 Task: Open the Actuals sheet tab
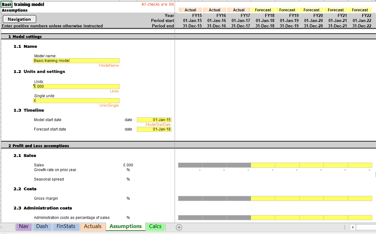[x=93, y=226]
